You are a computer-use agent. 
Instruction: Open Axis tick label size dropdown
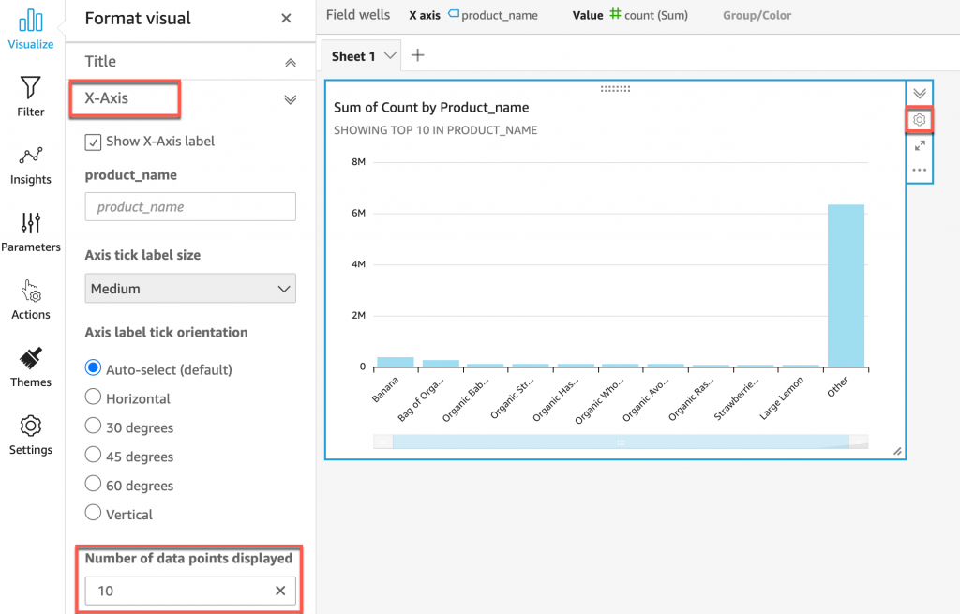190,289
